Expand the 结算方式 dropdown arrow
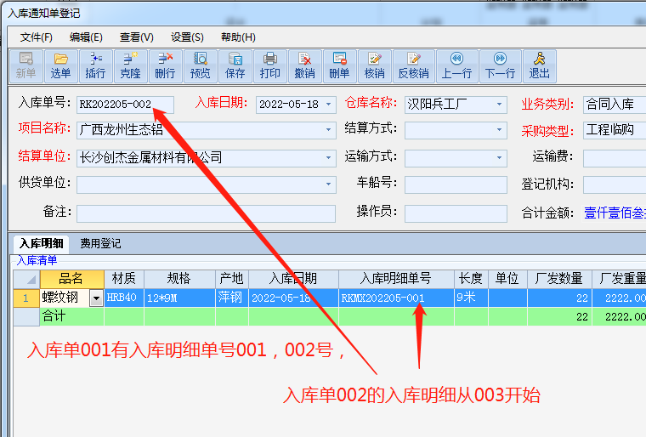646x437 pixels. [x=499, y=130]
